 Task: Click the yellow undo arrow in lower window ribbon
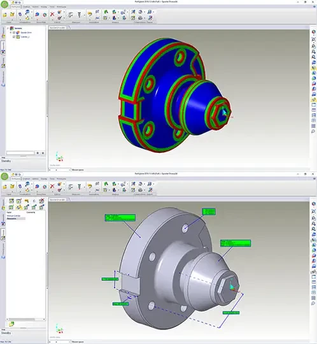[x=90, y=186]
